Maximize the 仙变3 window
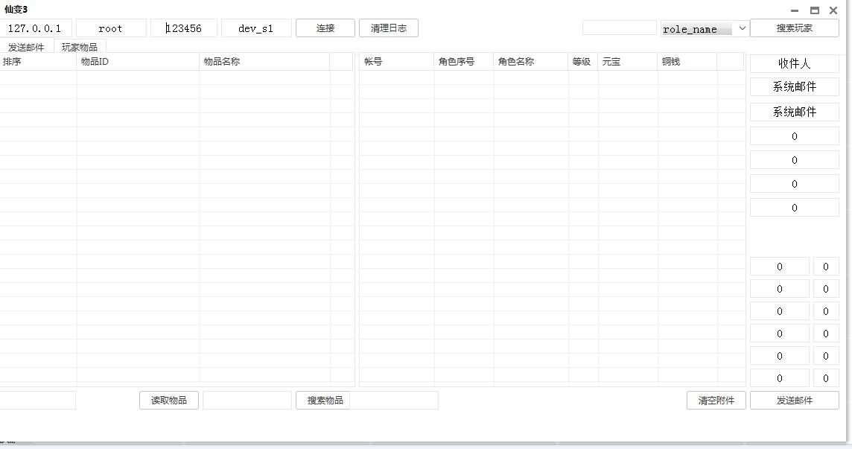 (814, 10)
